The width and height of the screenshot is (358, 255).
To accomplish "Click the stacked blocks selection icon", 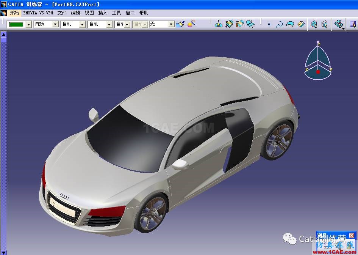I will click(x=338, y=24).
